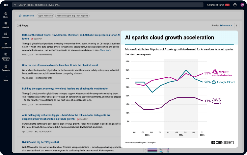Open the CM user profile avatar
Screen dimensions: 247x155
(242, 5)
